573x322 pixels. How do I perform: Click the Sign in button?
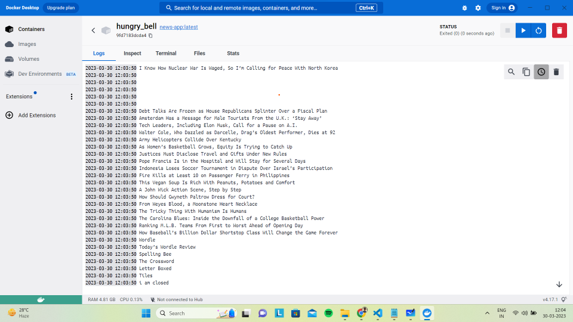tap(503, 8)
